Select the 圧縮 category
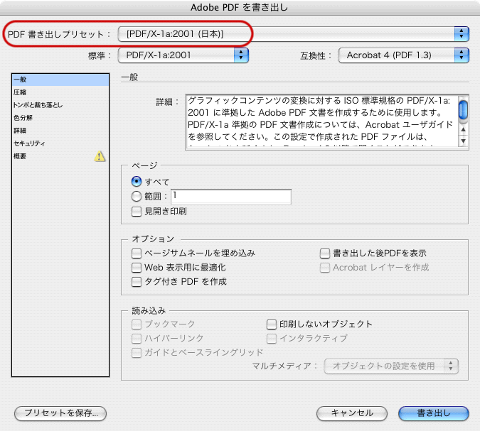This screenshot has height=431, width=480. [60, 92]
